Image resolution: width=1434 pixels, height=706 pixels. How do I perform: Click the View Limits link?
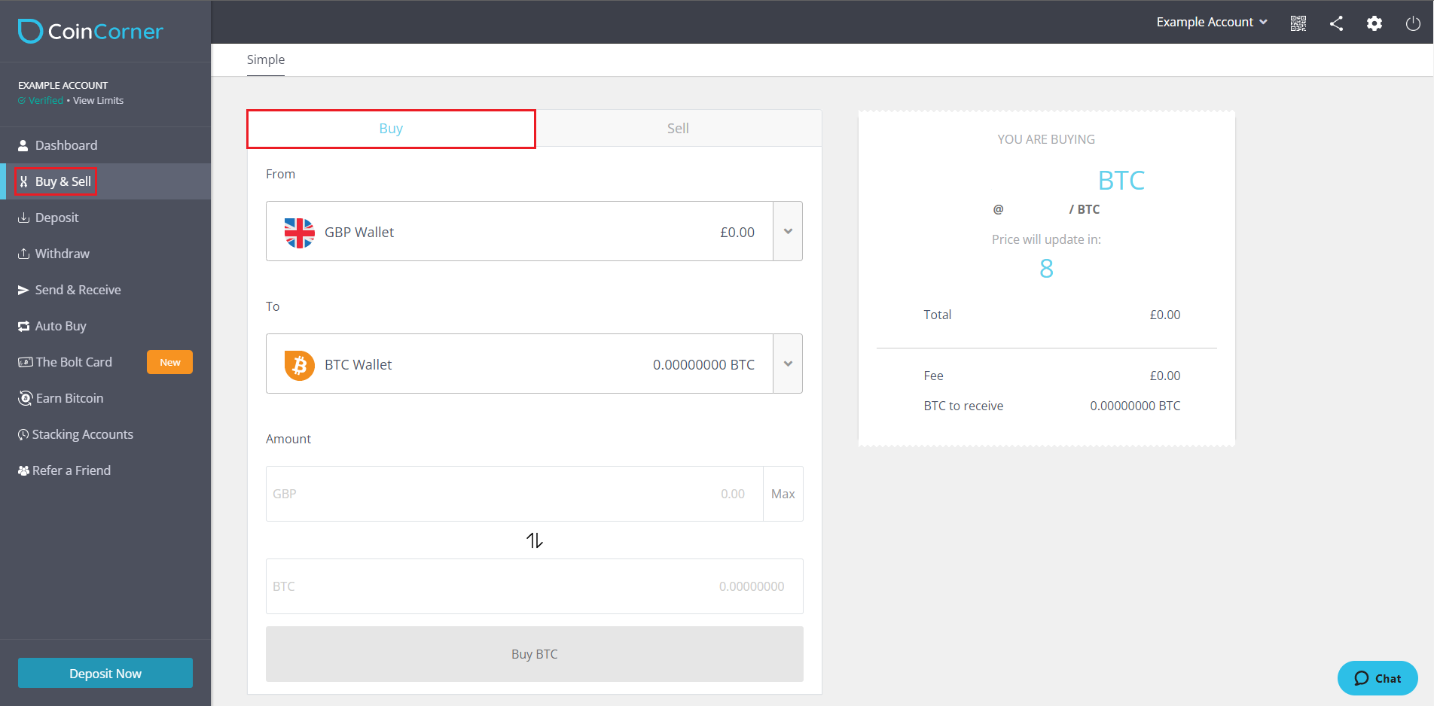[99, 101]
